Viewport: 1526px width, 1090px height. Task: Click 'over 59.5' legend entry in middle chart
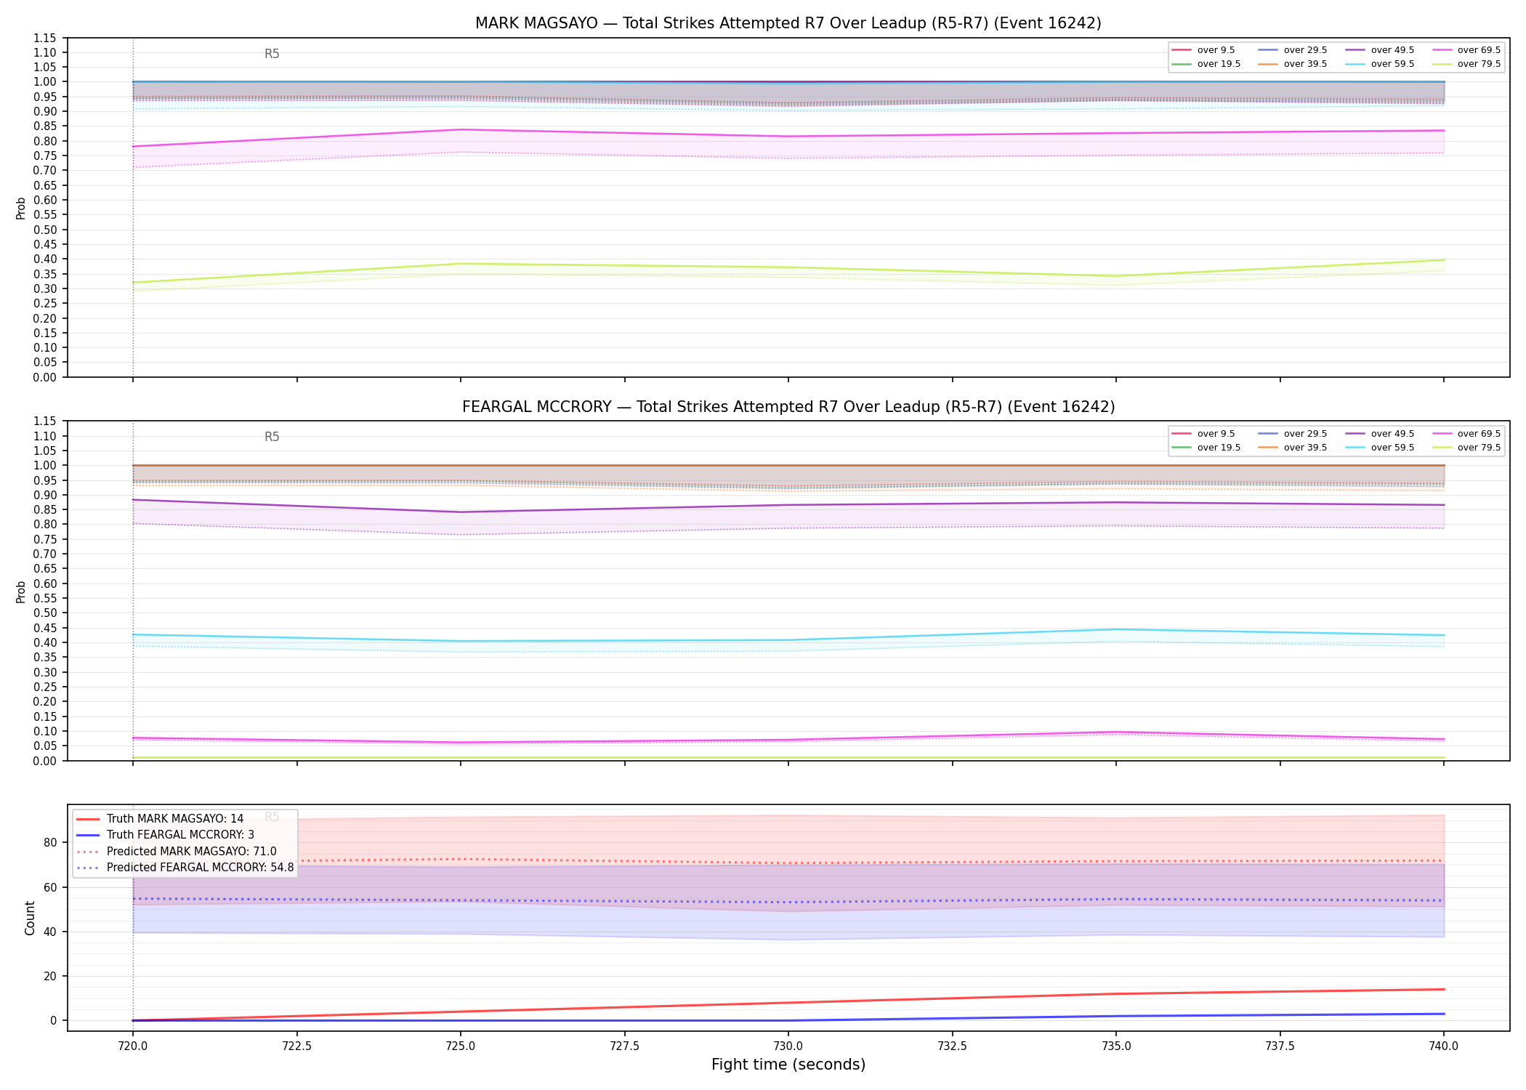[x=1380, y=448]
